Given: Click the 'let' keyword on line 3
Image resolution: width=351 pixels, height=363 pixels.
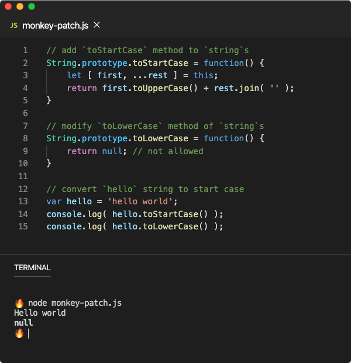Looking at the screenshot, I should coord(74,75).
